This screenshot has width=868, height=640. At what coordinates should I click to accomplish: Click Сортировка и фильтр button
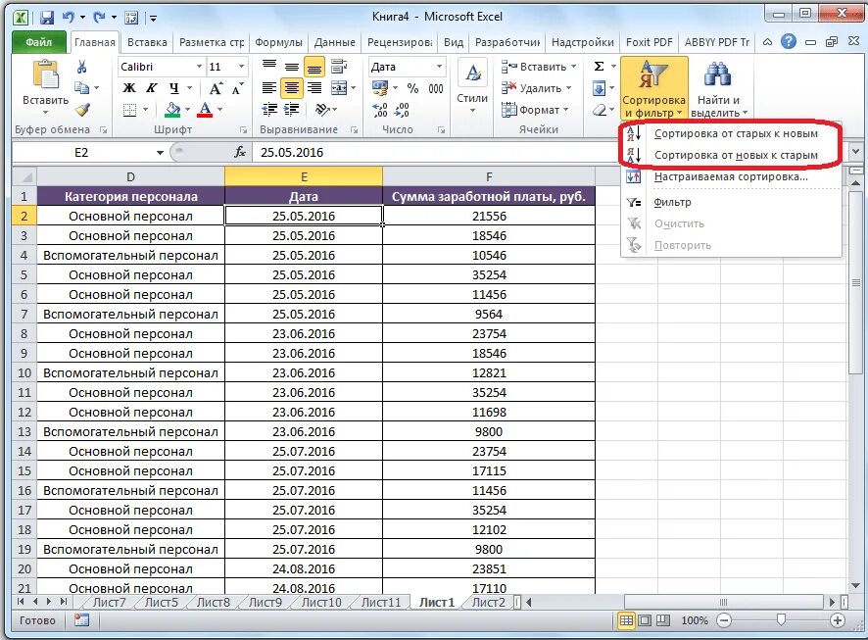click(x=653, y=88)
